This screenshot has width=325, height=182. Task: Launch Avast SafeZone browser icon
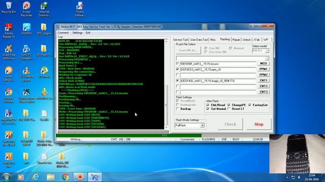tap(9, 74)
